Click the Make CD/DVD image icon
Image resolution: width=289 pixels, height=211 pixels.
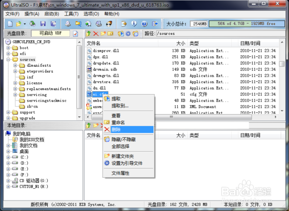tap(68, 24)
